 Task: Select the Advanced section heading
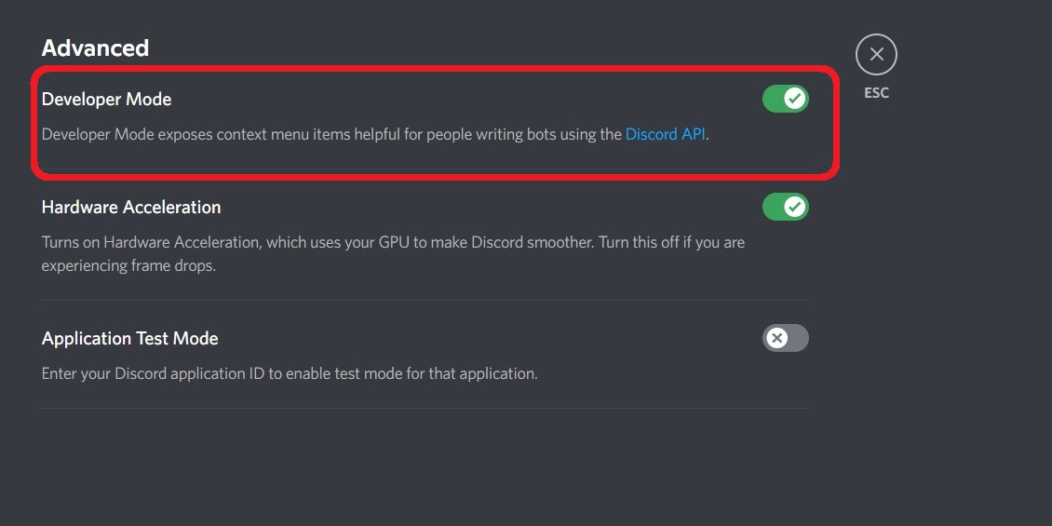coord(95,48)
